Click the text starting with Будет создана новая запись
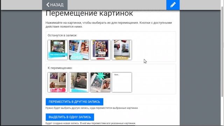The height and width of the screenshot is (126, 224). point(91,123)
